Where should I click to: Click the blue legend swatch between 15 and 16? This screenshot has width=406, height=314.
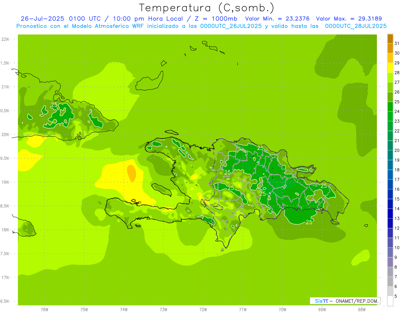pos(390,194)
